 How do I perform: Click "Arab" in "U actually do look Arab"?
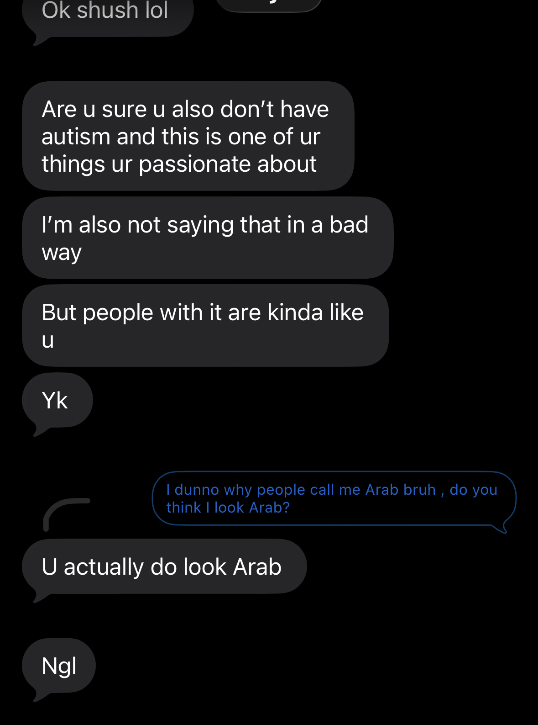coord(257,567)
